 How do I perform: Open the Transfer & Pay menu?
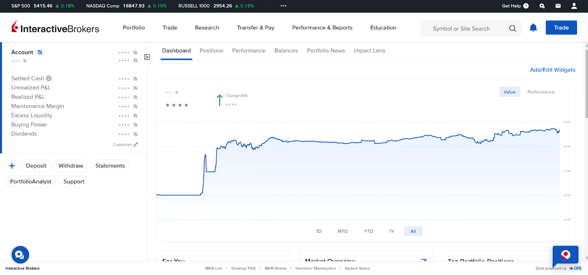pos(256,28)
